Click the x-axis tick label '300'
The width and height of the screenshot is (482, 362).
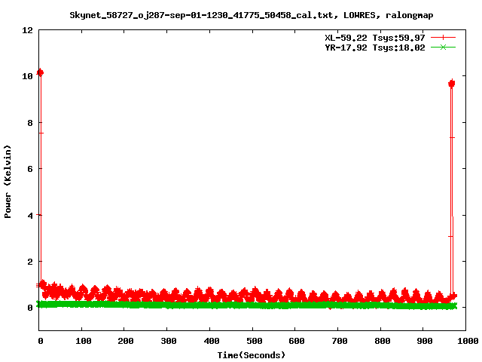[x=169, y=341]
